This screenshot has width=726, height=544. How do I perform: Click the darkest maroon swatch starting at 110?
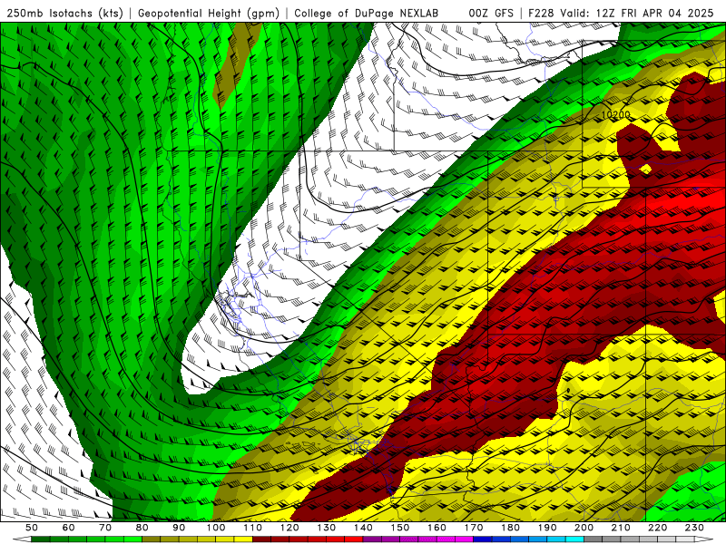pyautogui.click(x=261, y=539)
